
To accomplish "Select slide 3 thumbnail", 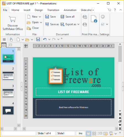I will tap(8, 93).
